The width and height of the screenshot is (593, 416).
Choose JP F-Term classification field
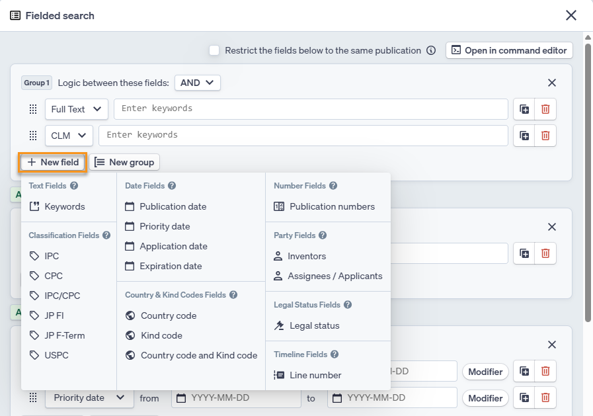(x=57, y=335)
